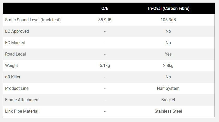Click the 105.3dB sound level value

(168, 20)
